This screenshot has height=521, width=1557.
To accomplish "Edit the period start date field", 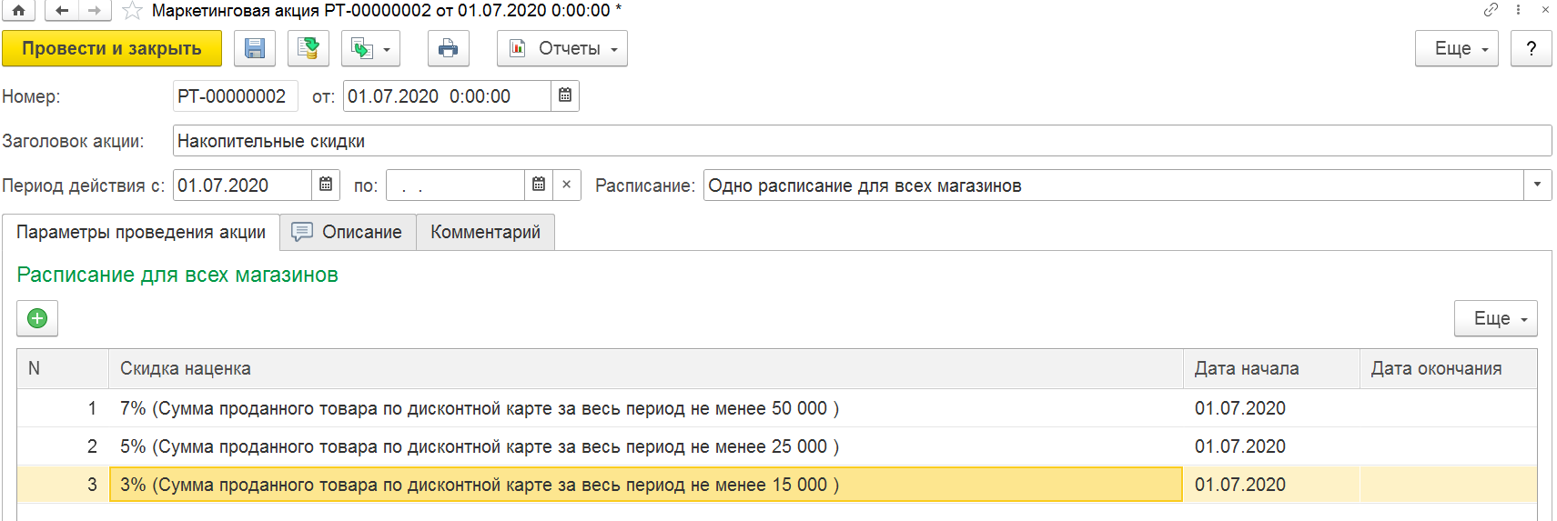I will [243, 185].
